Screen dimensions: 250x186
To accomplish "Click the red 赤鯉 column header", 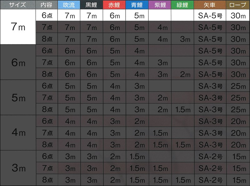I will click(115, 5).
